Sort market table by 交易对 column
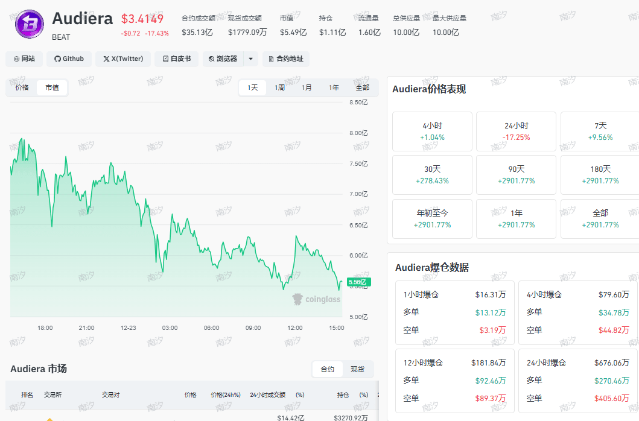The image size is (639, 421). (x=110, y=395)
